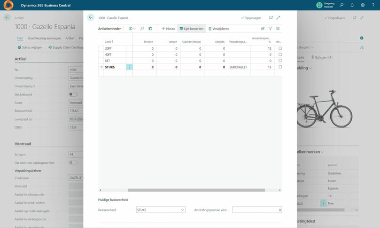
Task: Click Supply Chain Dashboard action
Action: [66, 47]
